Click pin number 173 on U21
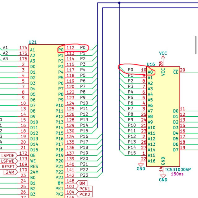Viewport: 198px width, 198px height. coord(23,159)
